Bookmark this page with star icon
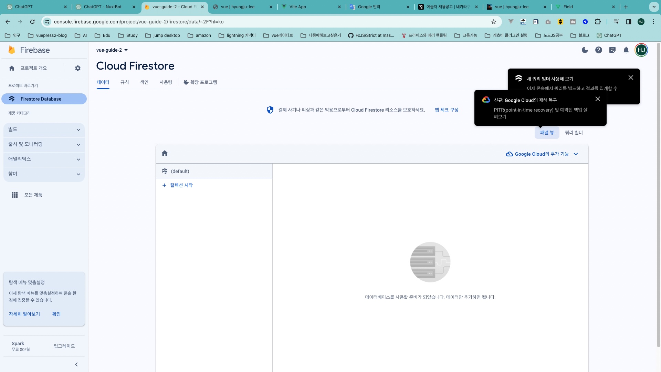This screenshot has height=372, width=661. 494,22
